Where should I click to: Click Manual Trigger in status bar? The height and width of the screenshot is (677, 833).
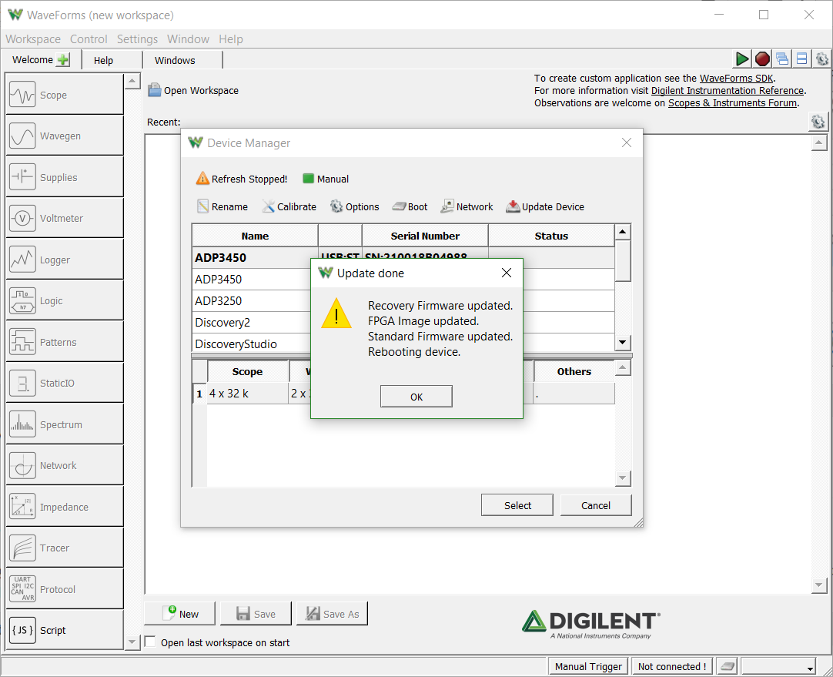click(x=588, y=666)
